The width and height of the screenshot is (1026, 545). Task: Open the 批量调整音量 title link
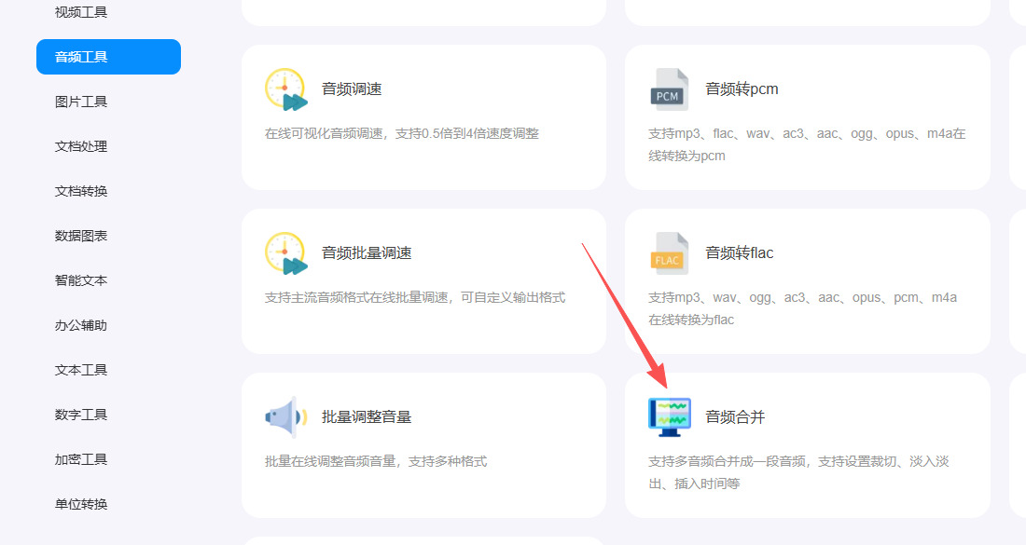pyautogui.click(x=367, y=417)
